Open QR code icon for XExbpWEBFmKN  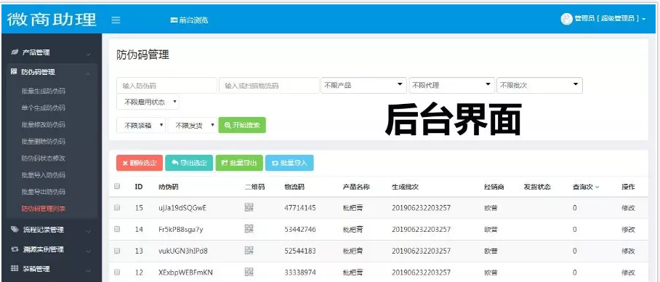(249, 272)
